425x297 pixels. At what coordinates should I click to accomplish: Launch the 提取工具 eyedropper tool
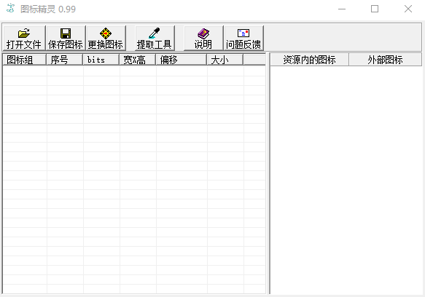tap(155, 38)
